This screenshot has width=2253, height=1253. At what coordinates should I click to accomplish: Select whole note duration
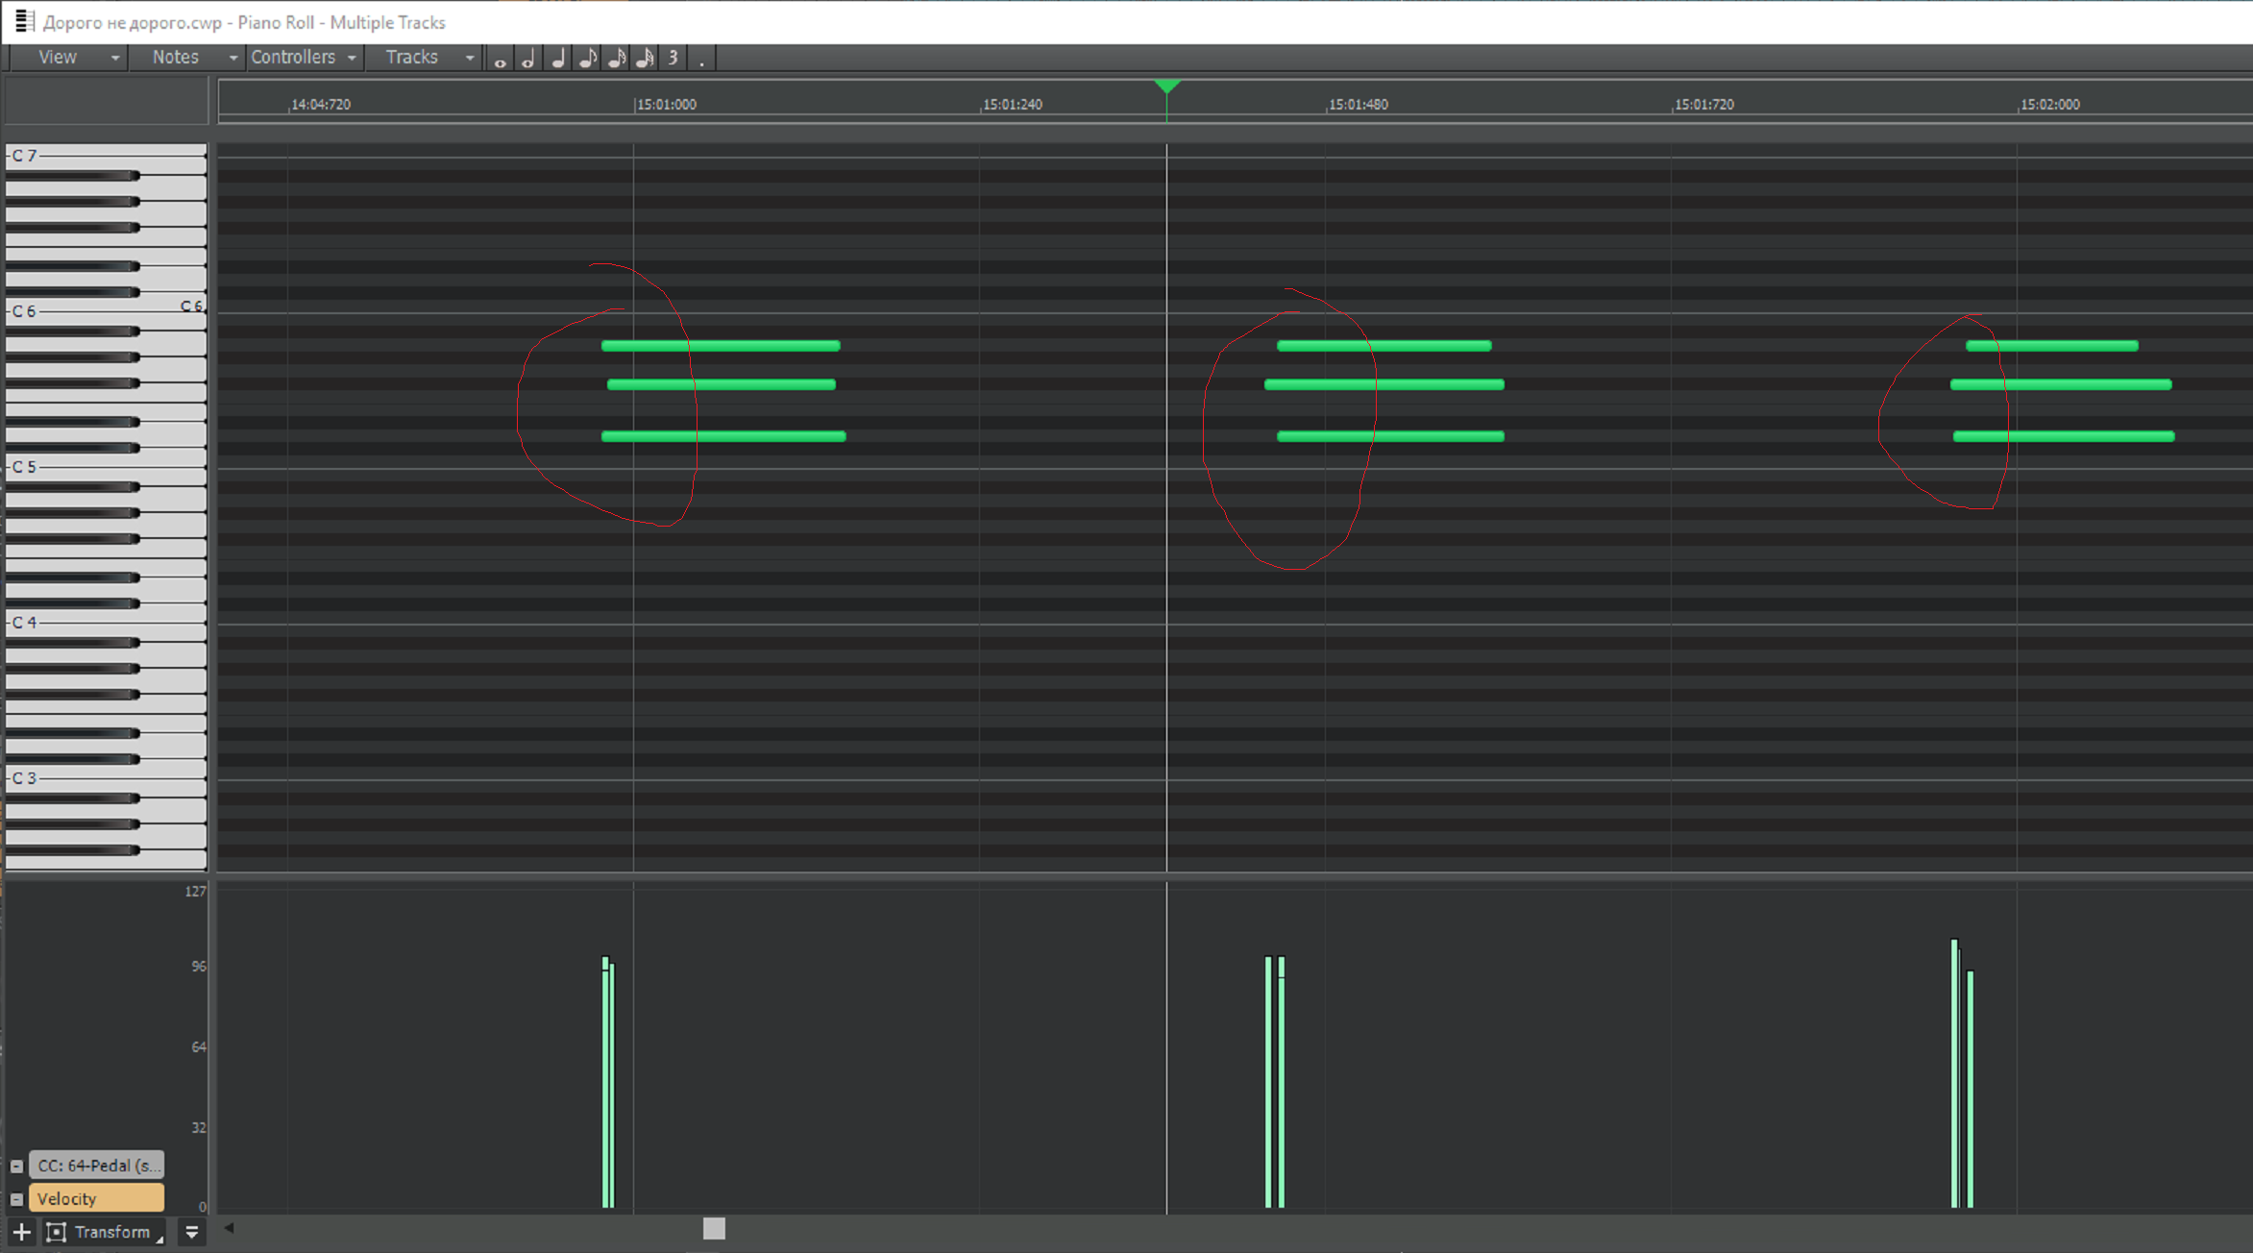[x=500, y=60]
